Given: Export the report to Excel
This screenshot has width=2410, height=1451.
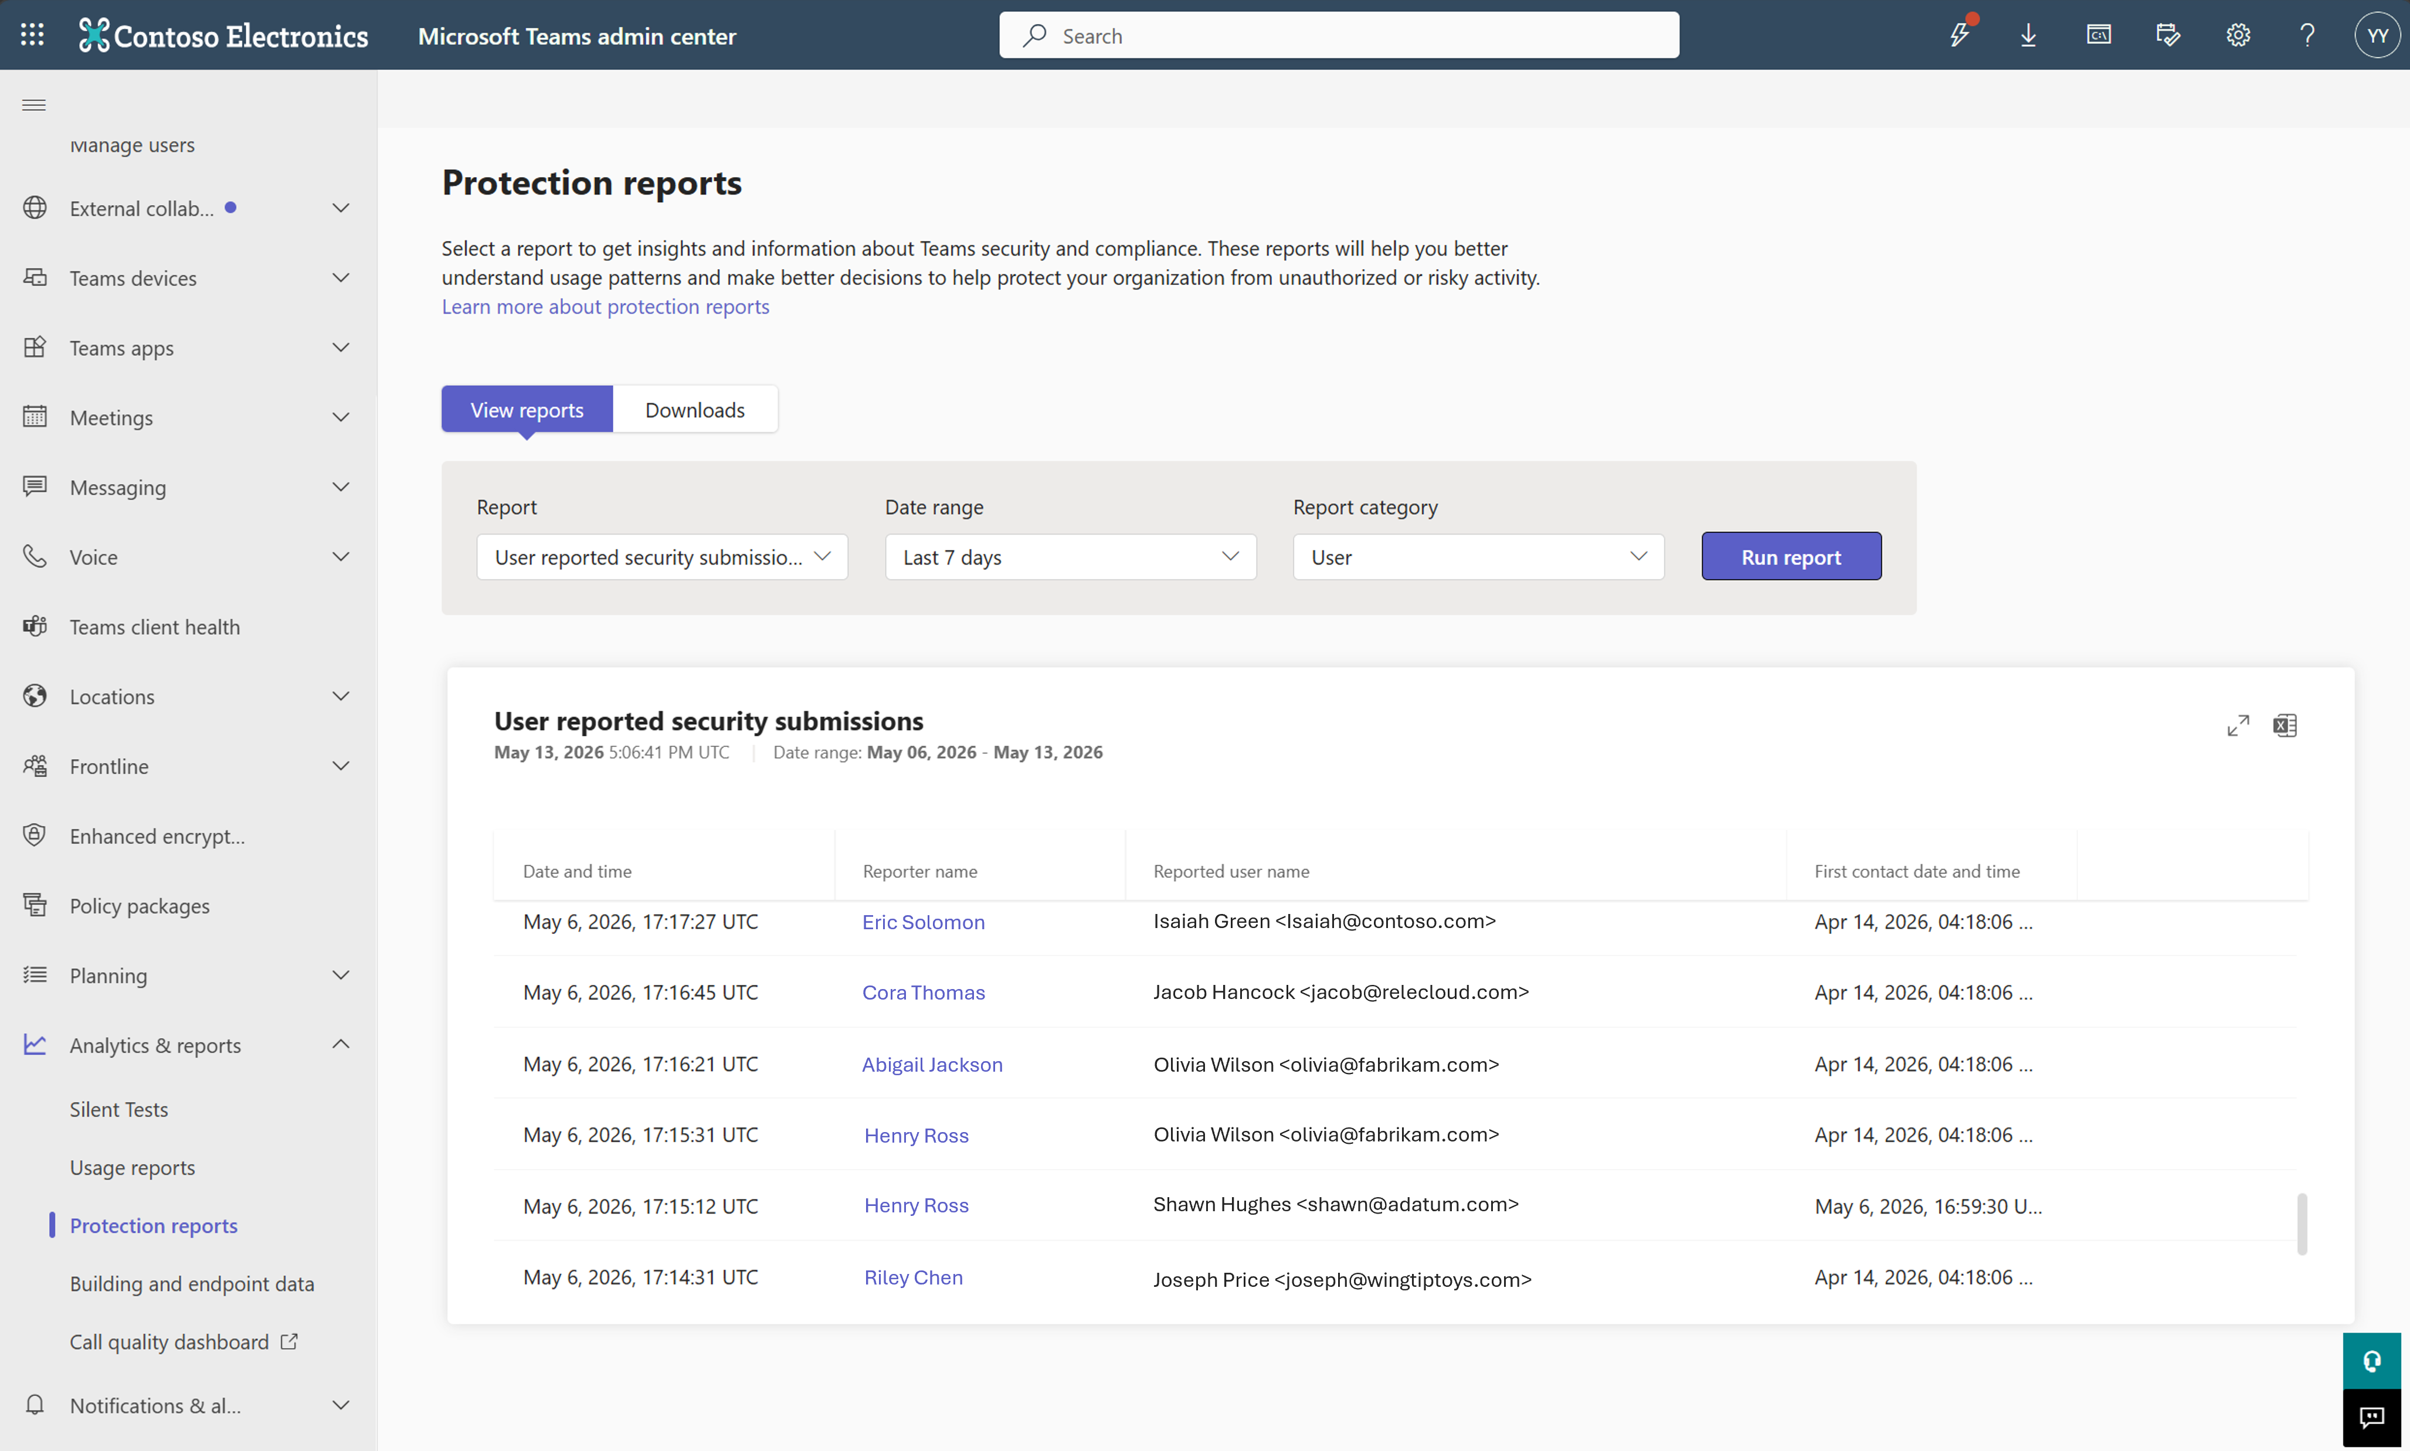Looking at the screenshot, I should click(x=2285, y=726).
